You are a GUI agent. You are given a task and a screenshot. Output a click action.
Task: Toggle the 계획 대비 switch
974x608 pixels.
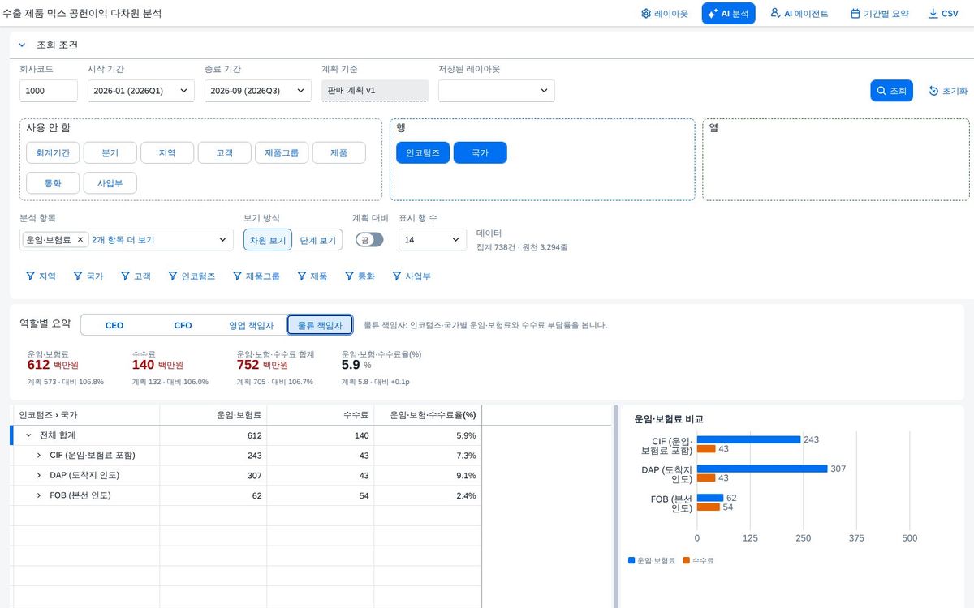tap(369, 240)
